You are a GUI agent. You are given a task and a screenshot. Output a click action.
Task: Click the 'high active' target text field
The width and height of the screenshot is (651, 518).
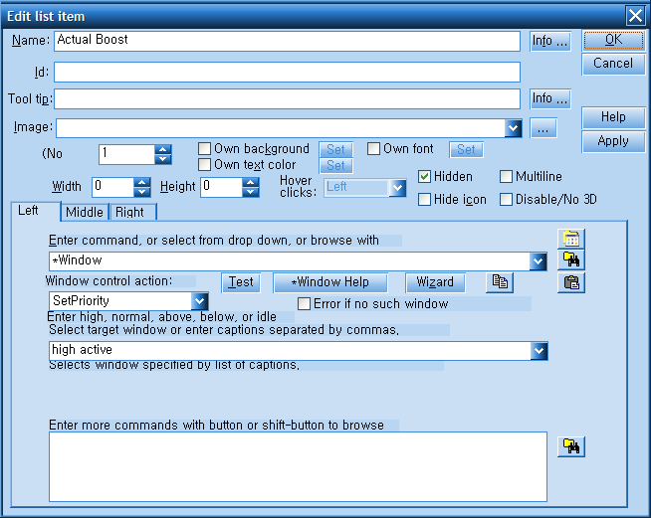(290, 351)
